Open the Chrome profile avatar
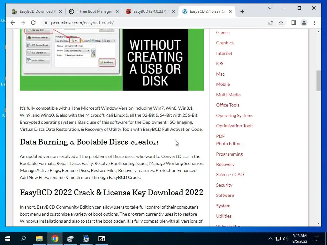The height and width of the screenshot is (245, 327). (304, 23)
